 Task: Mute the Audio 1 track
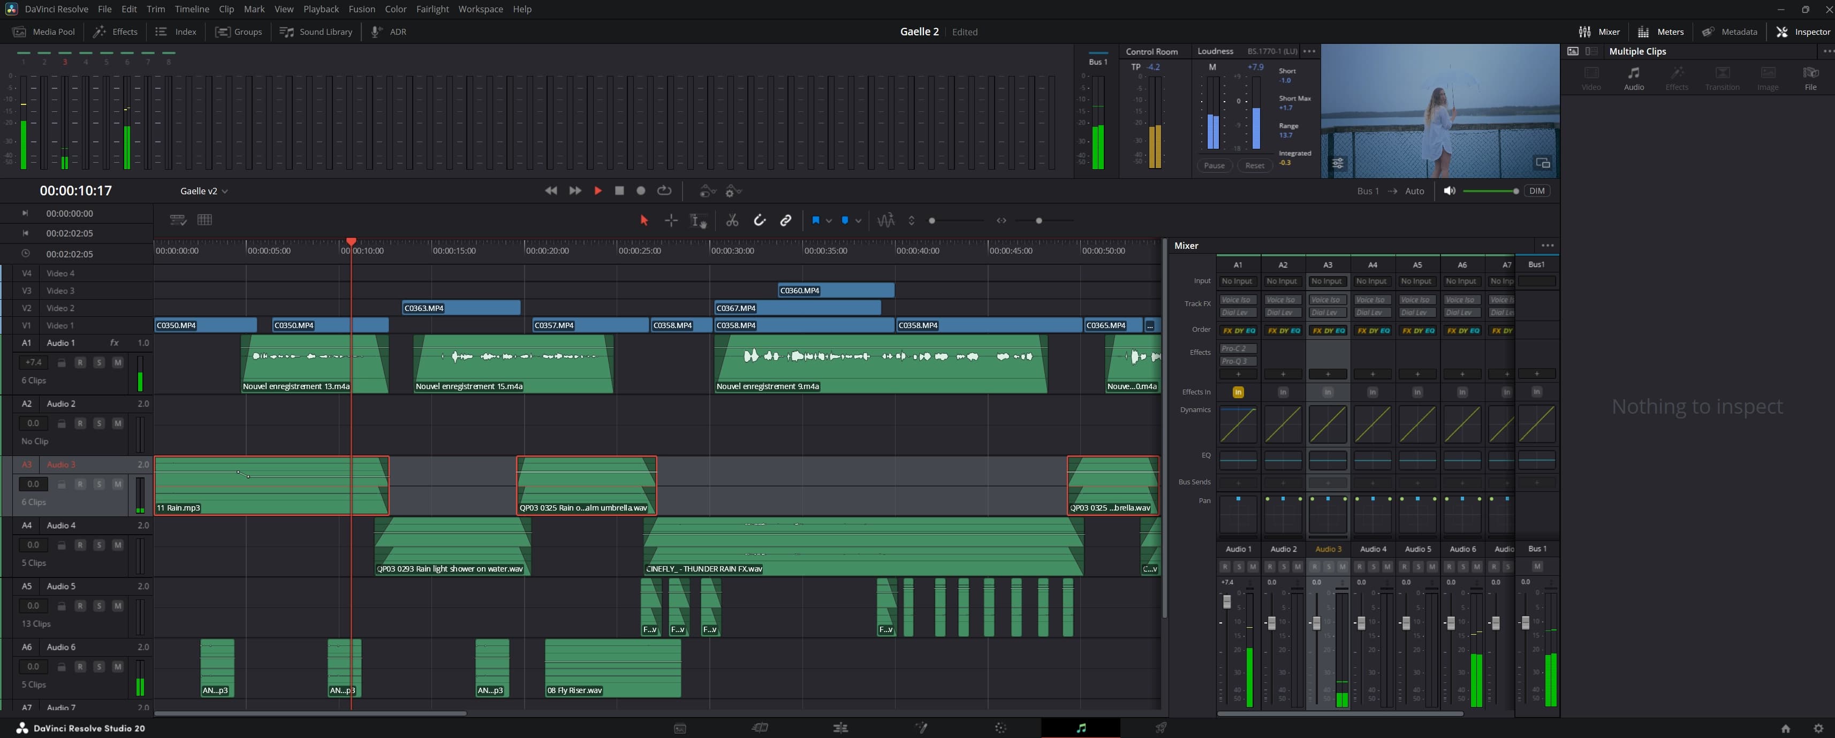click(117, 363)
